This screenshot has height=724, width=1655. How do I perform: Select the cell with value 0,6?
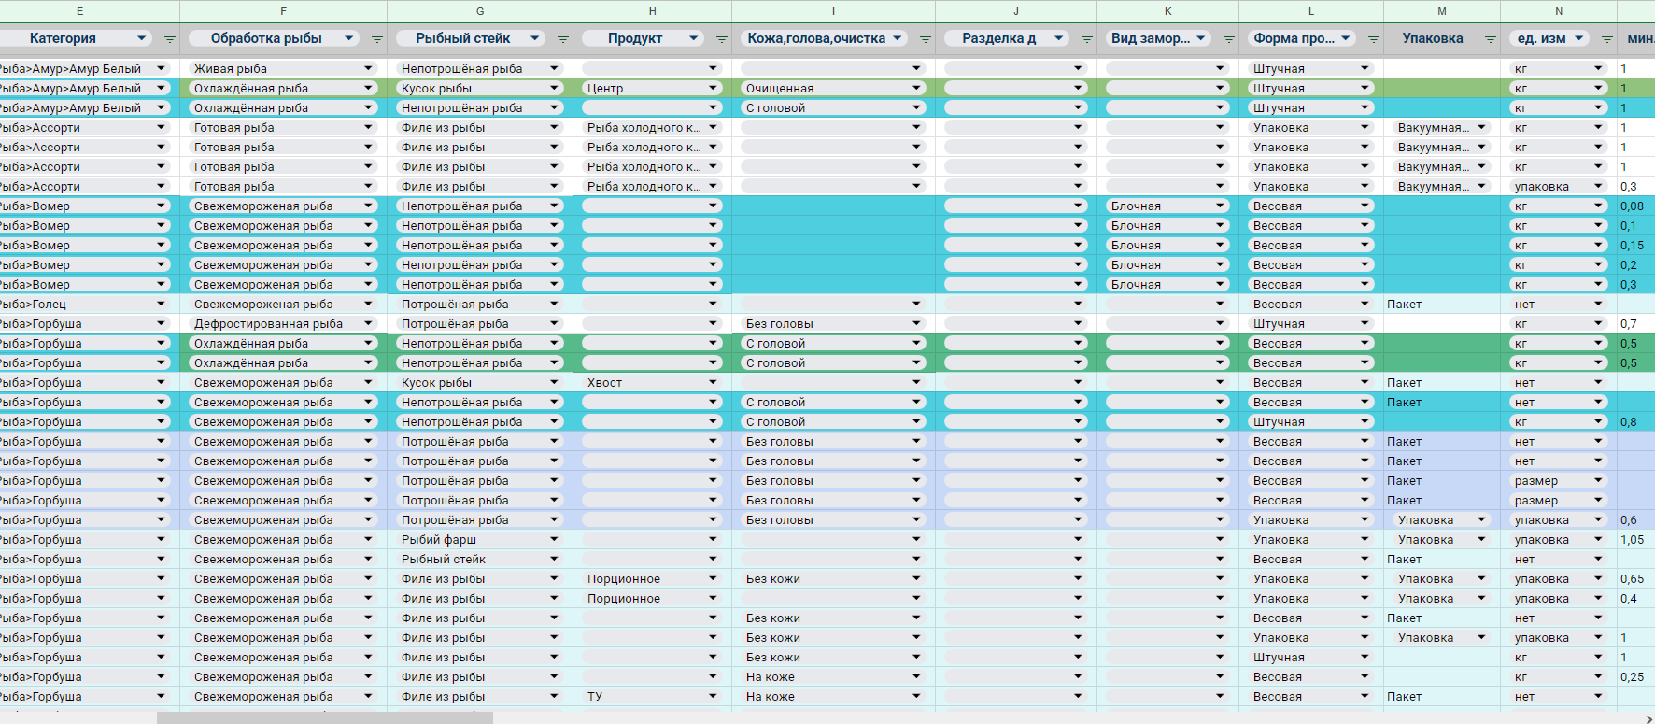1635,519
